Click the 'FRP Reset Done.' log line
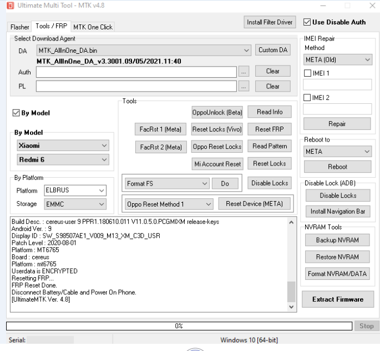Screen dimensions: 380x351 pos(34,285)
